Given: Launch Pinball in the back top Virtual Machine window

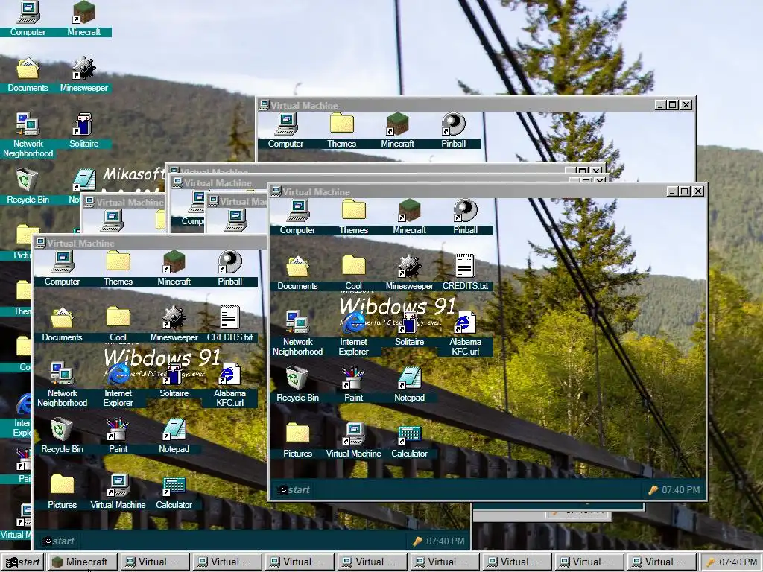Looking at the screenshot, I should click(x=454, y=131).
